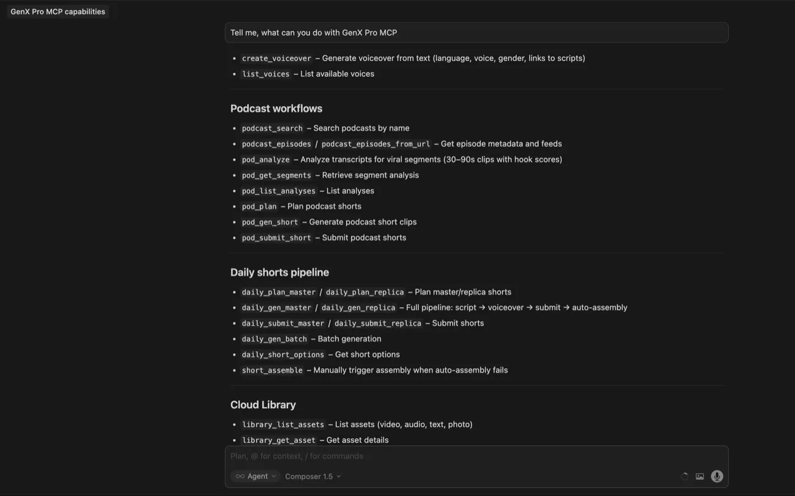Click the attach image icon

pos(700,476)
